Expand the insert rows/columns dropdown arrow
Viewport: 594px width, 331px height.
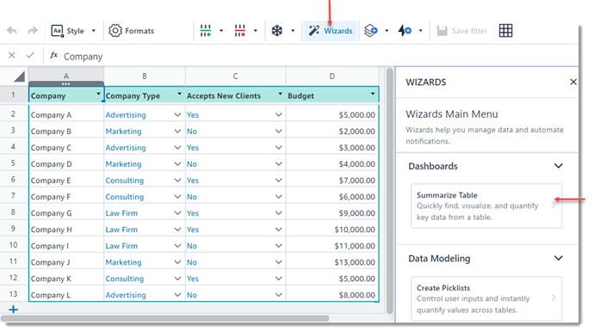point(221,31)
